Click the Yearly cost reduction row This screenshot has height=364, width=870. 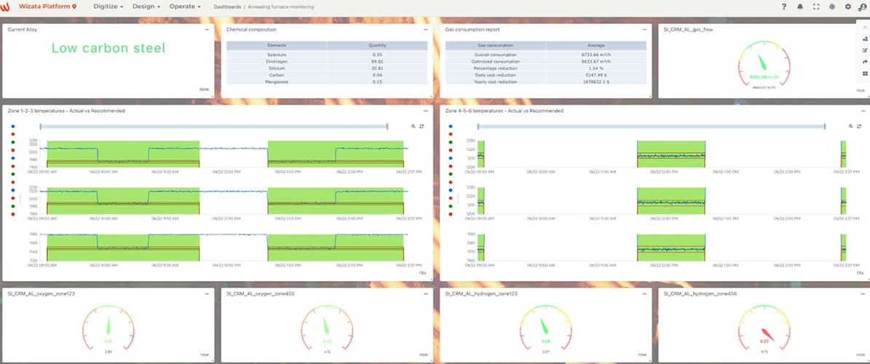pos(546,82)
